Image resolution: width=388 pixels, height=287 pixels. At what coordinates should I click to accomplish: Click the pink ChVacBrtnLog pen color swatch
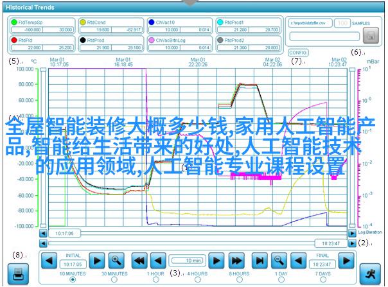pyautogui.click(x=152, y=40)
